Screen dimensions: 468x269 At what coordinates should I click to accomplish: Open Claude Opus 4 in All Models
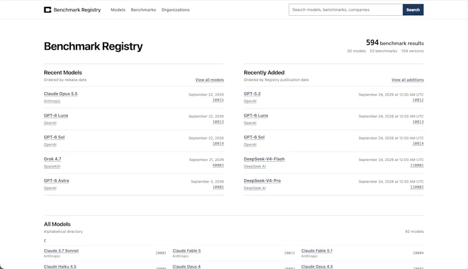(187, 267)
